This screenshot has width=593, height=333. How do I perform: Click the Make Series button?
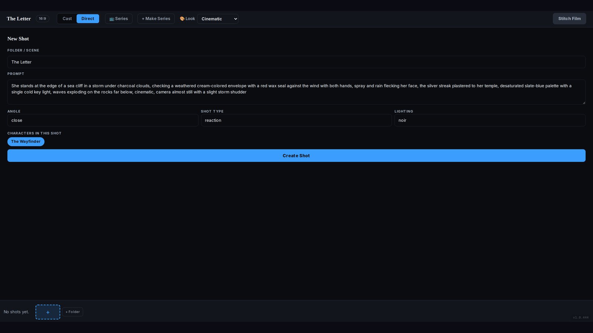point(156,19)
